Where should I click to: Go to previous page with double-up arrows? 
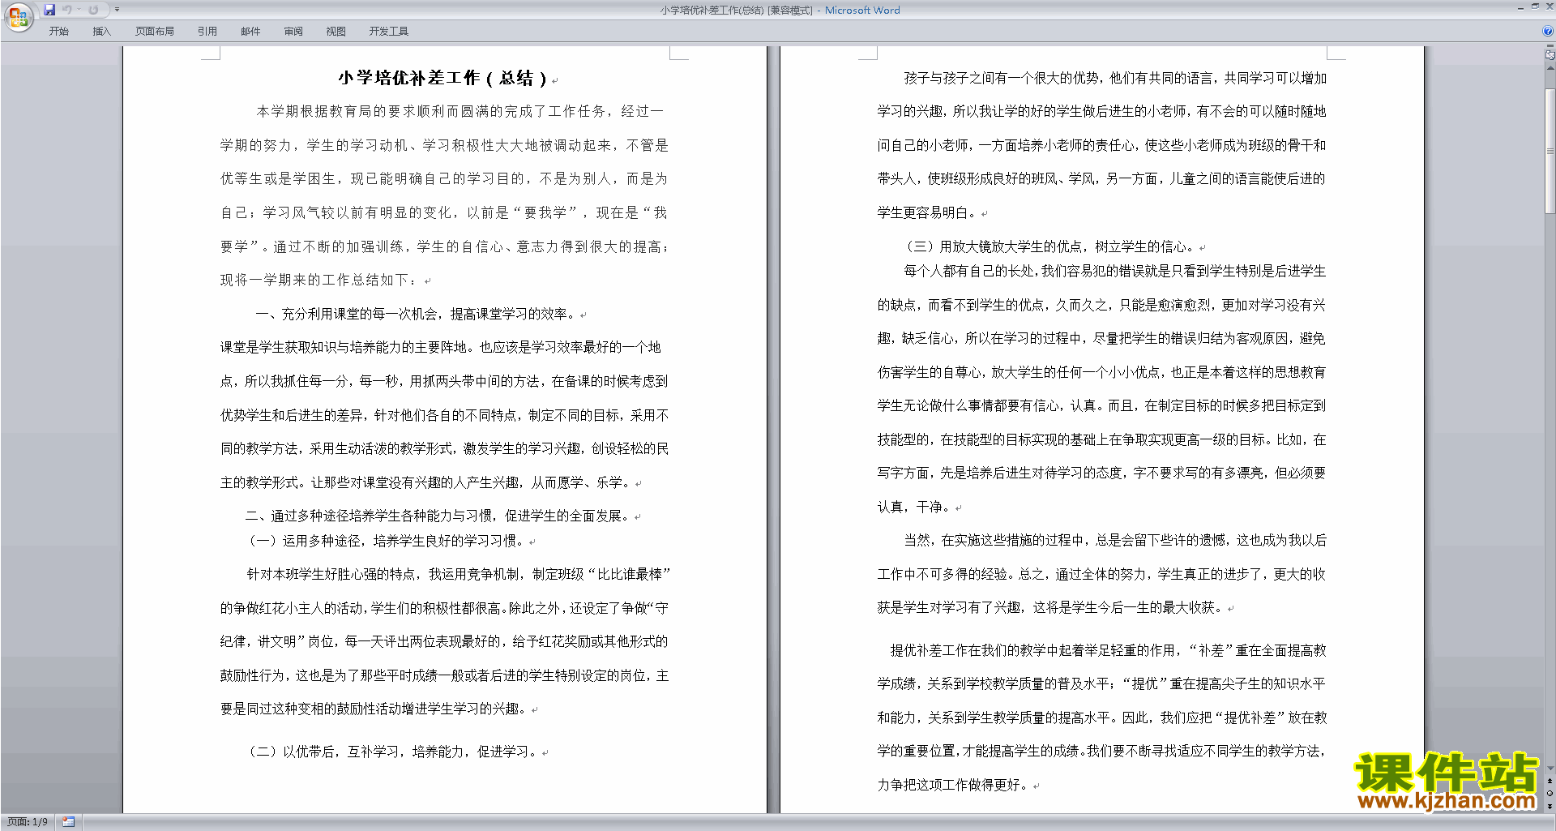1550,781
